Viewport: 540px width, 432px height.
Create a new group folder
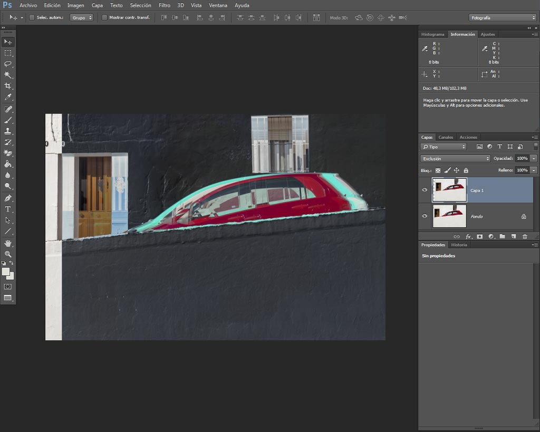(x=502, y=236)
